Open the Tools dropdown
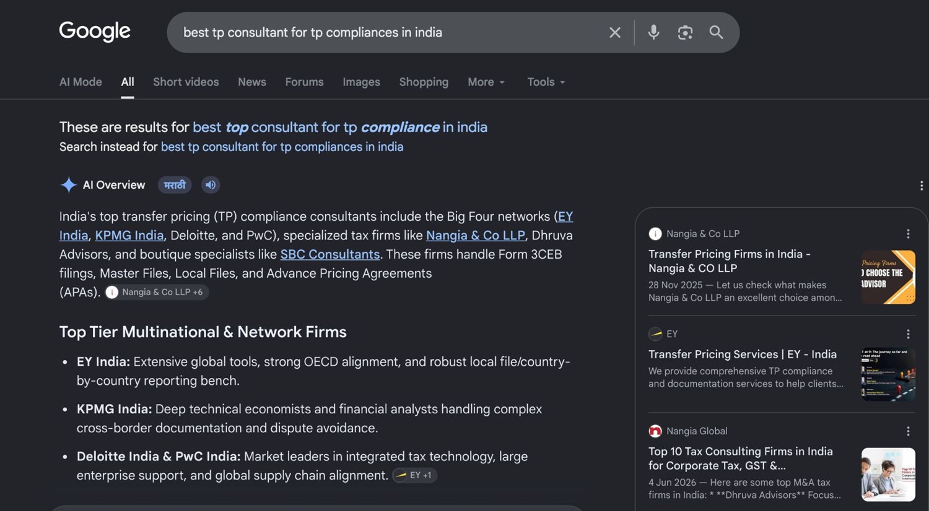This screenshot has height=511, width=929. click(x=546, y=82)
